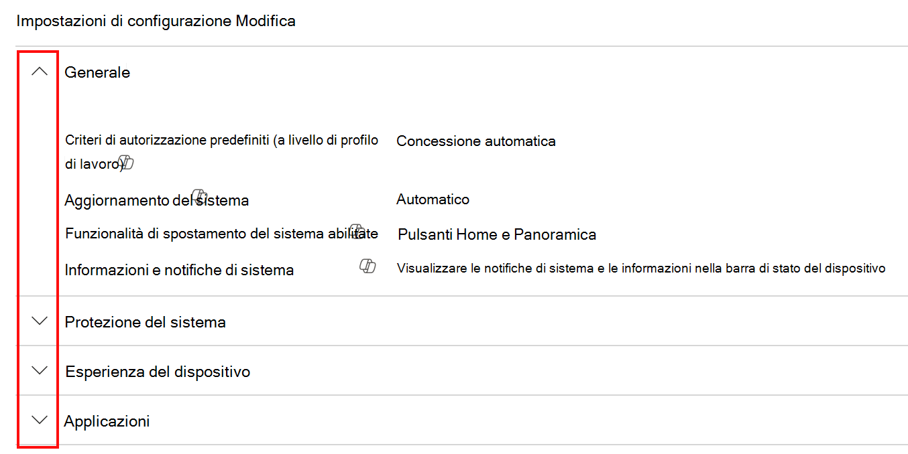
Task: Select the Applicazioni section header
Action: coord(107,421)
